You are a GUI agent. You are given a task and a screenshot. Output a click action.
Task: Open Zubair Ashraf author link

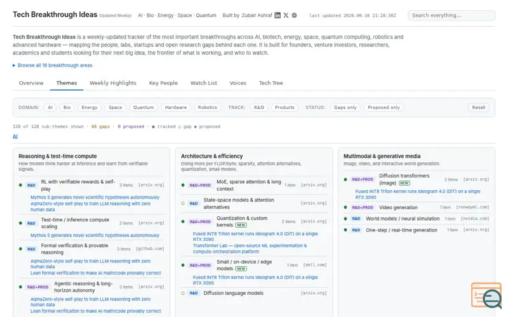pos(257,15)
